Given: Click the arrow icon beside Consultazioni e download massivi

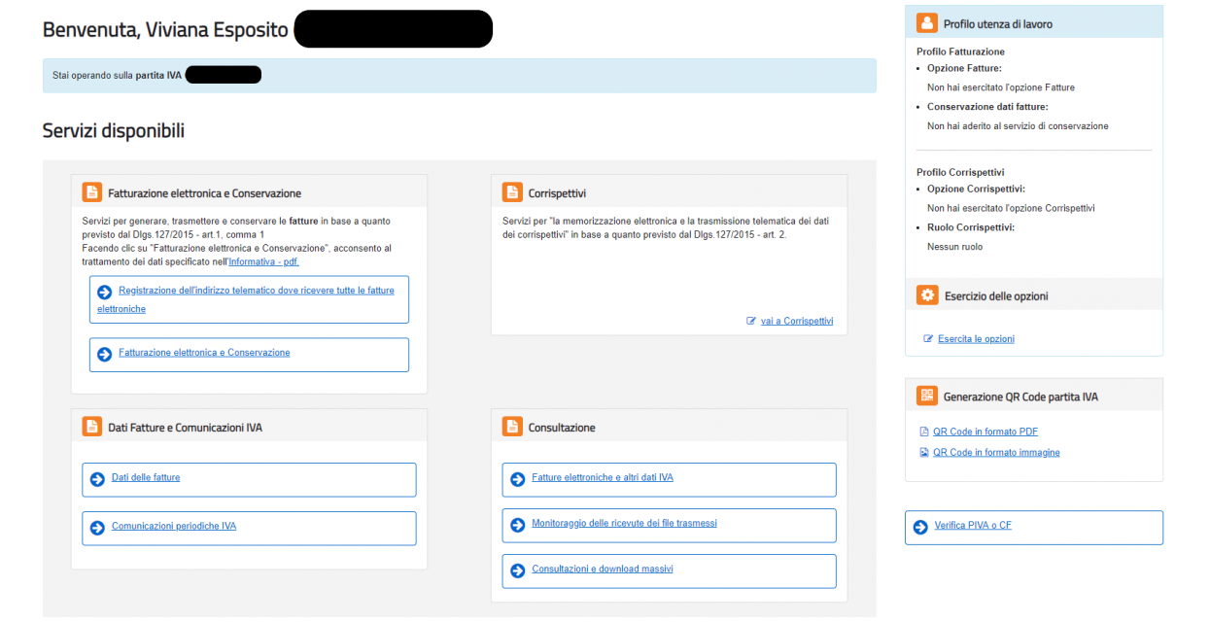Looking at the screenshot, I should [x=518, y=570].
